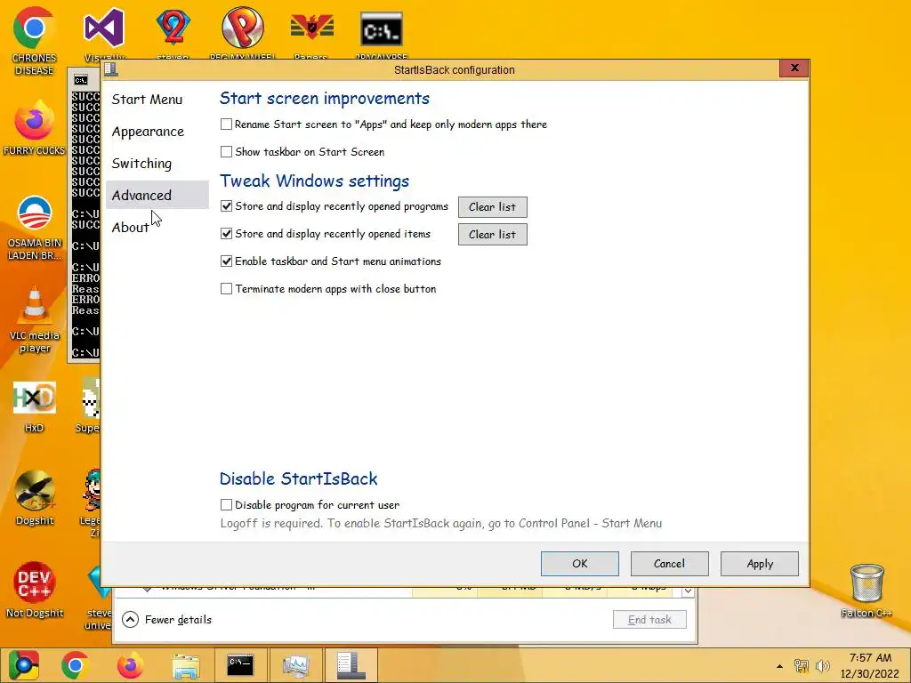Confirm settings with the OK button

coord(580,563)
